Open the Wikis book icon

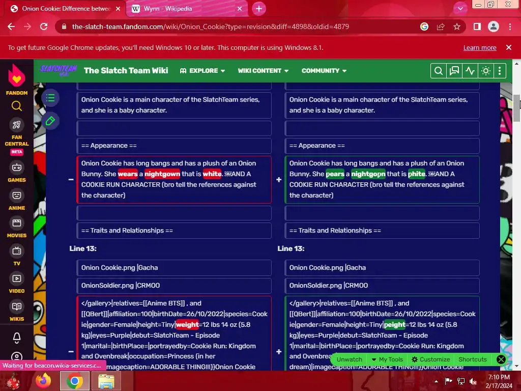point(17,306)
